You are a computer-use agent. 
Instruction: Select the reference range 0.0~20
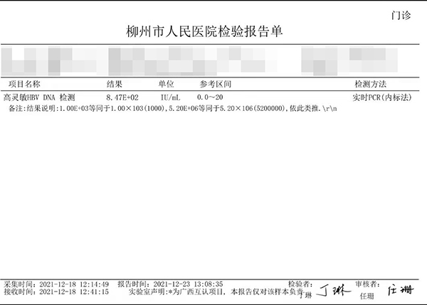click(x=211, y=97)
